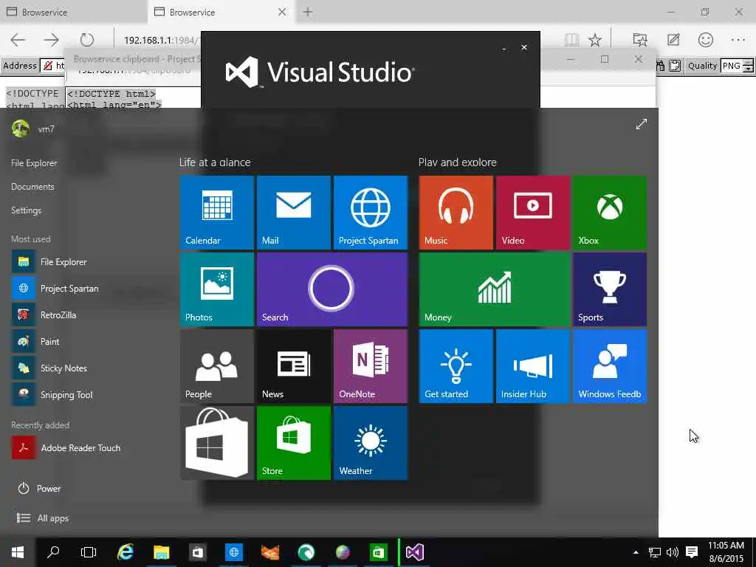This screenshot has height=567, width=756.
Task: Expand Start menu to full screen
Action: 641,124
